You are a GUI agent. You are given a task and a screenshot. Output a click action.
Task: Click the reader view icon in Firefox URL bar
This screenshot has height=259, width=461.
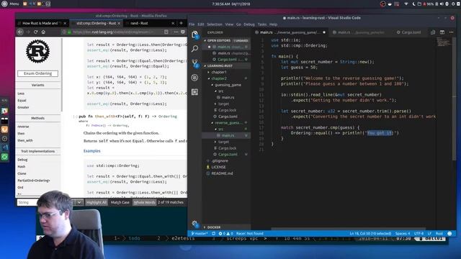(166, 32)
